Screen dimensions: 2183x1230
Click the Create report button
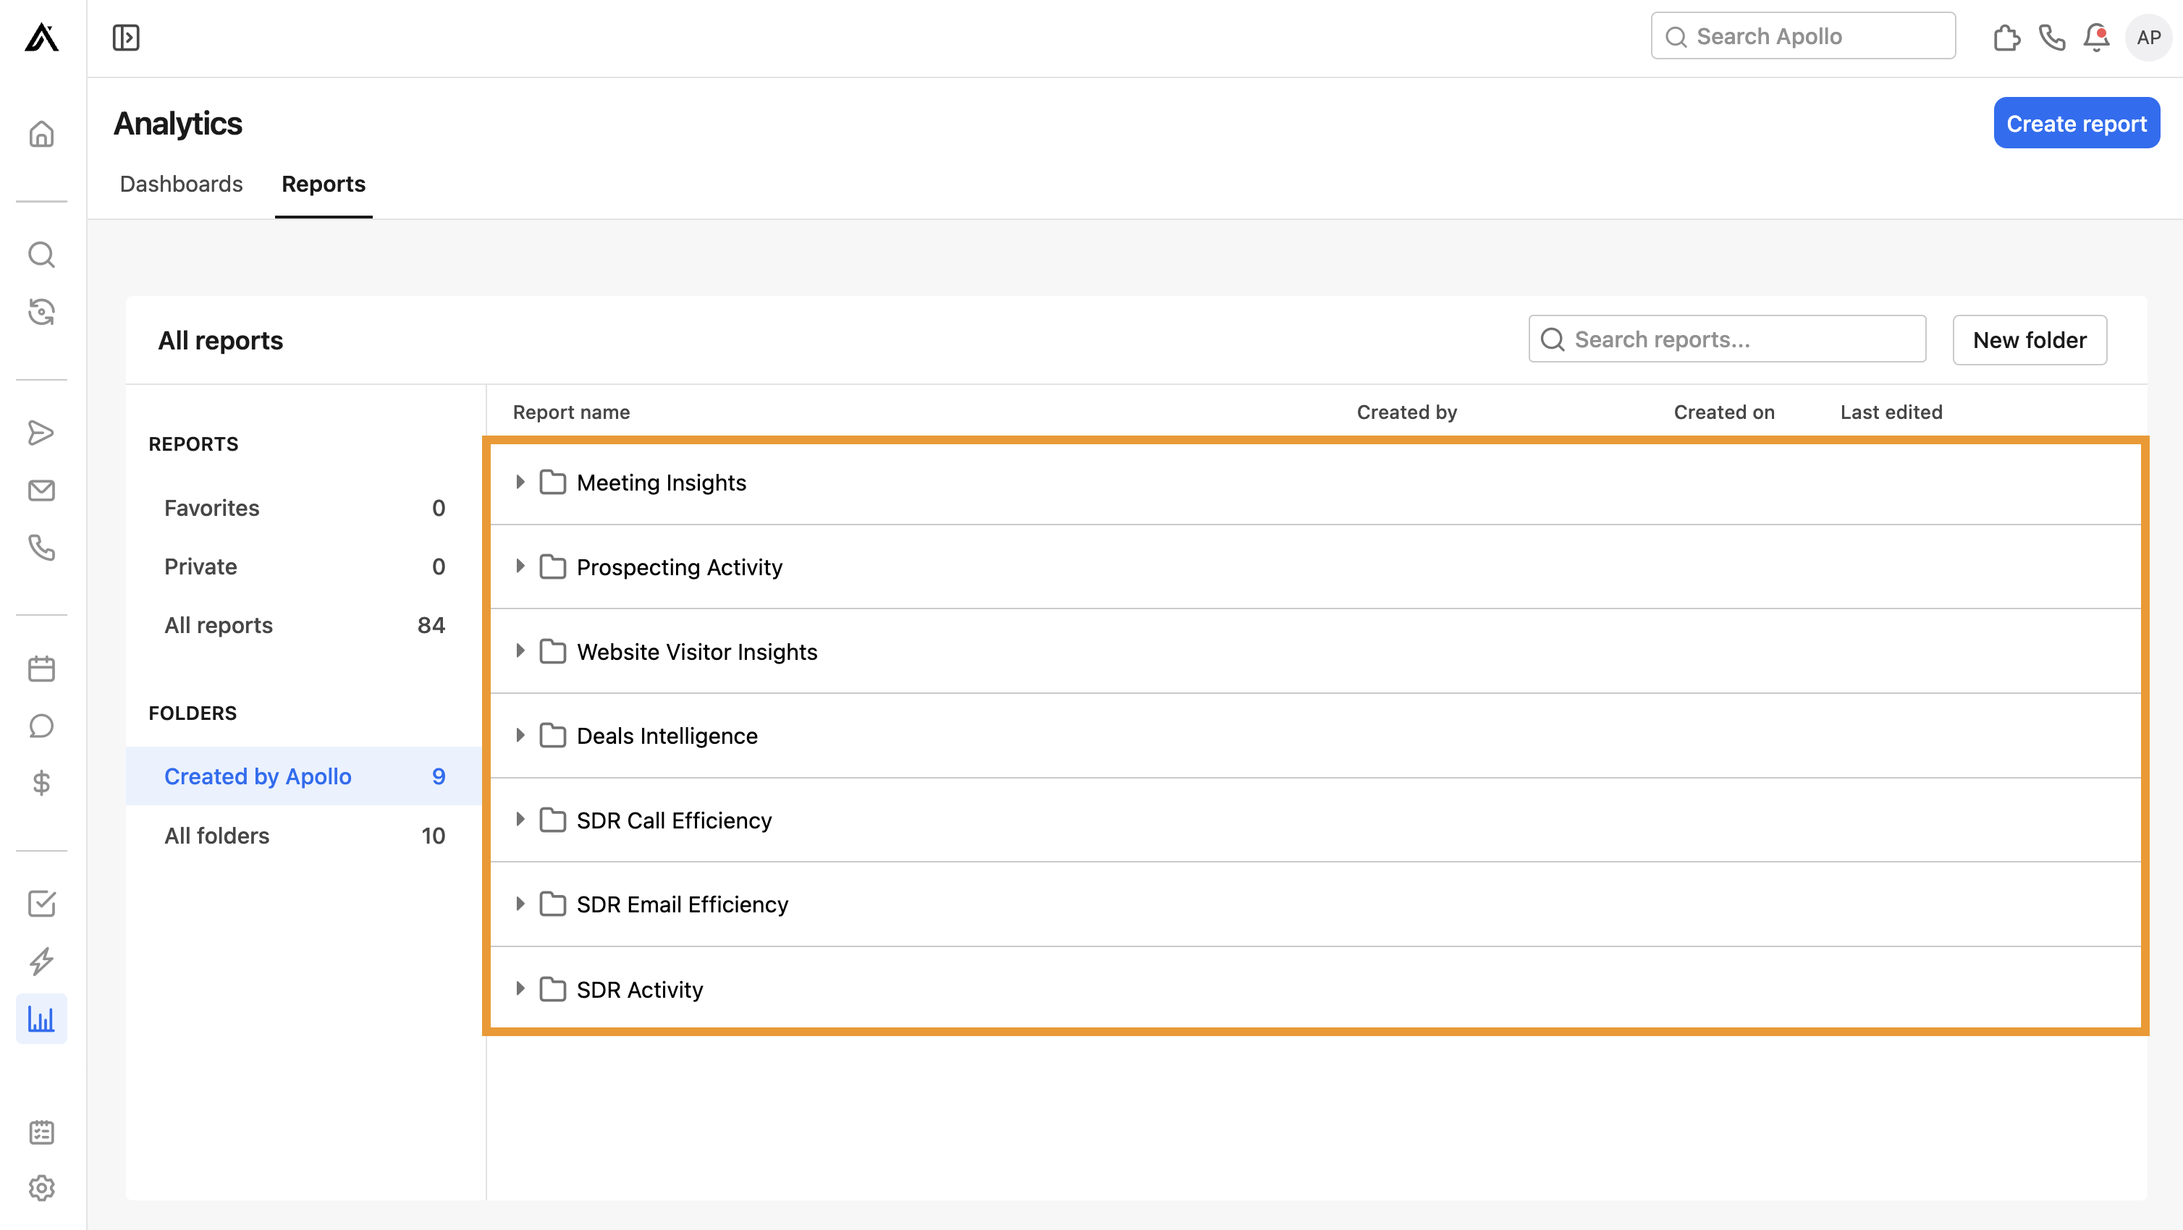2076,122
